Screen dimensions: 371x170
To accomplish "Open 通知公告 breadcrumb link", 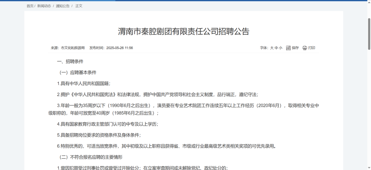I will [63, 6].
